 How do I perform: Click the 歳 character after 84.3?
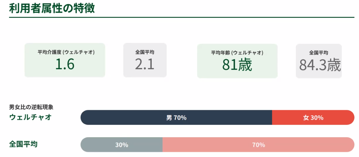pos(334,65)
